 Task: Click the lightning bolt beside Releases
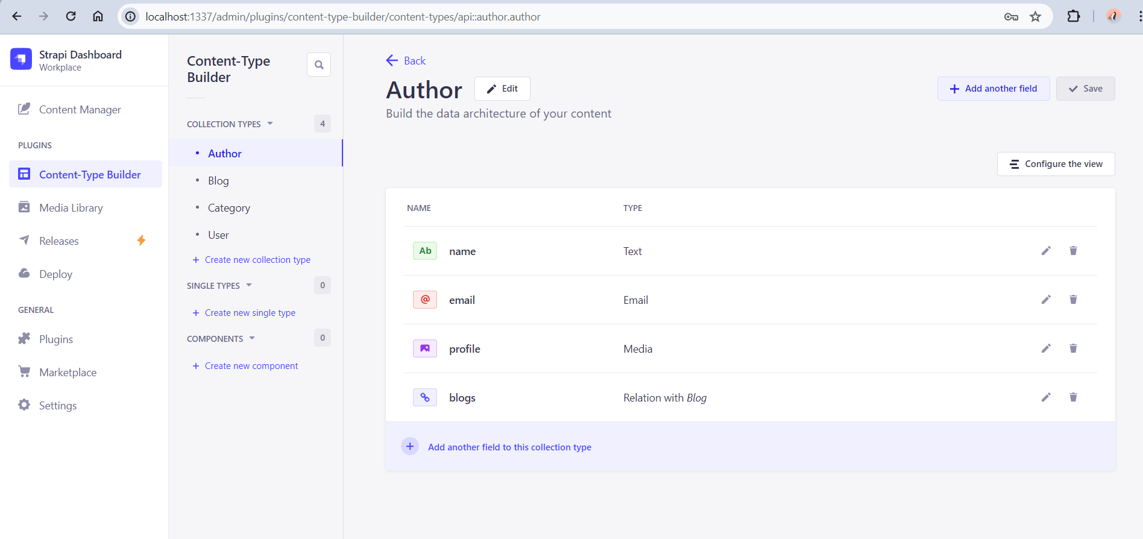[141, 241]
